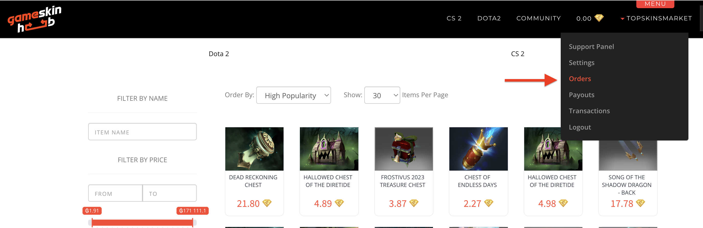The width and height of the screenshot is (703, 228).
Task: Click coin icon beside the 3.87 price
Action: pyautogui.click(x=414, y=203)
